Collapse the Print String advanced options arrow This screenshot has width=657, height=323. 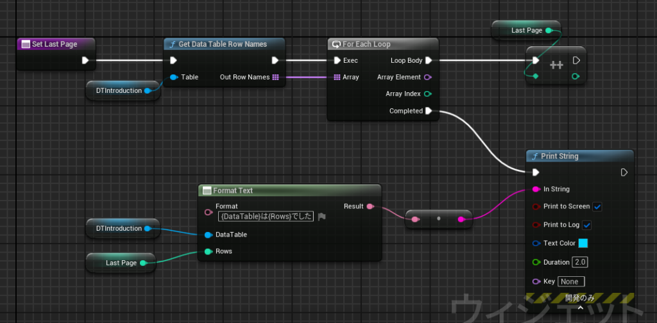point(580,308)
